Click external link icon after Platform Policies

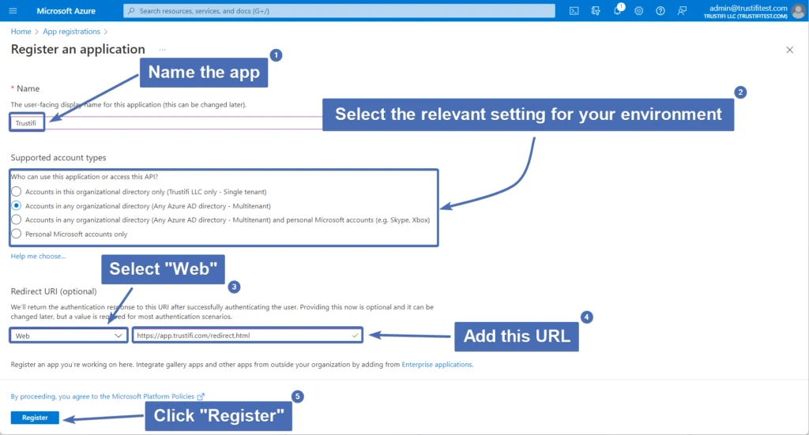coord(201,396)
